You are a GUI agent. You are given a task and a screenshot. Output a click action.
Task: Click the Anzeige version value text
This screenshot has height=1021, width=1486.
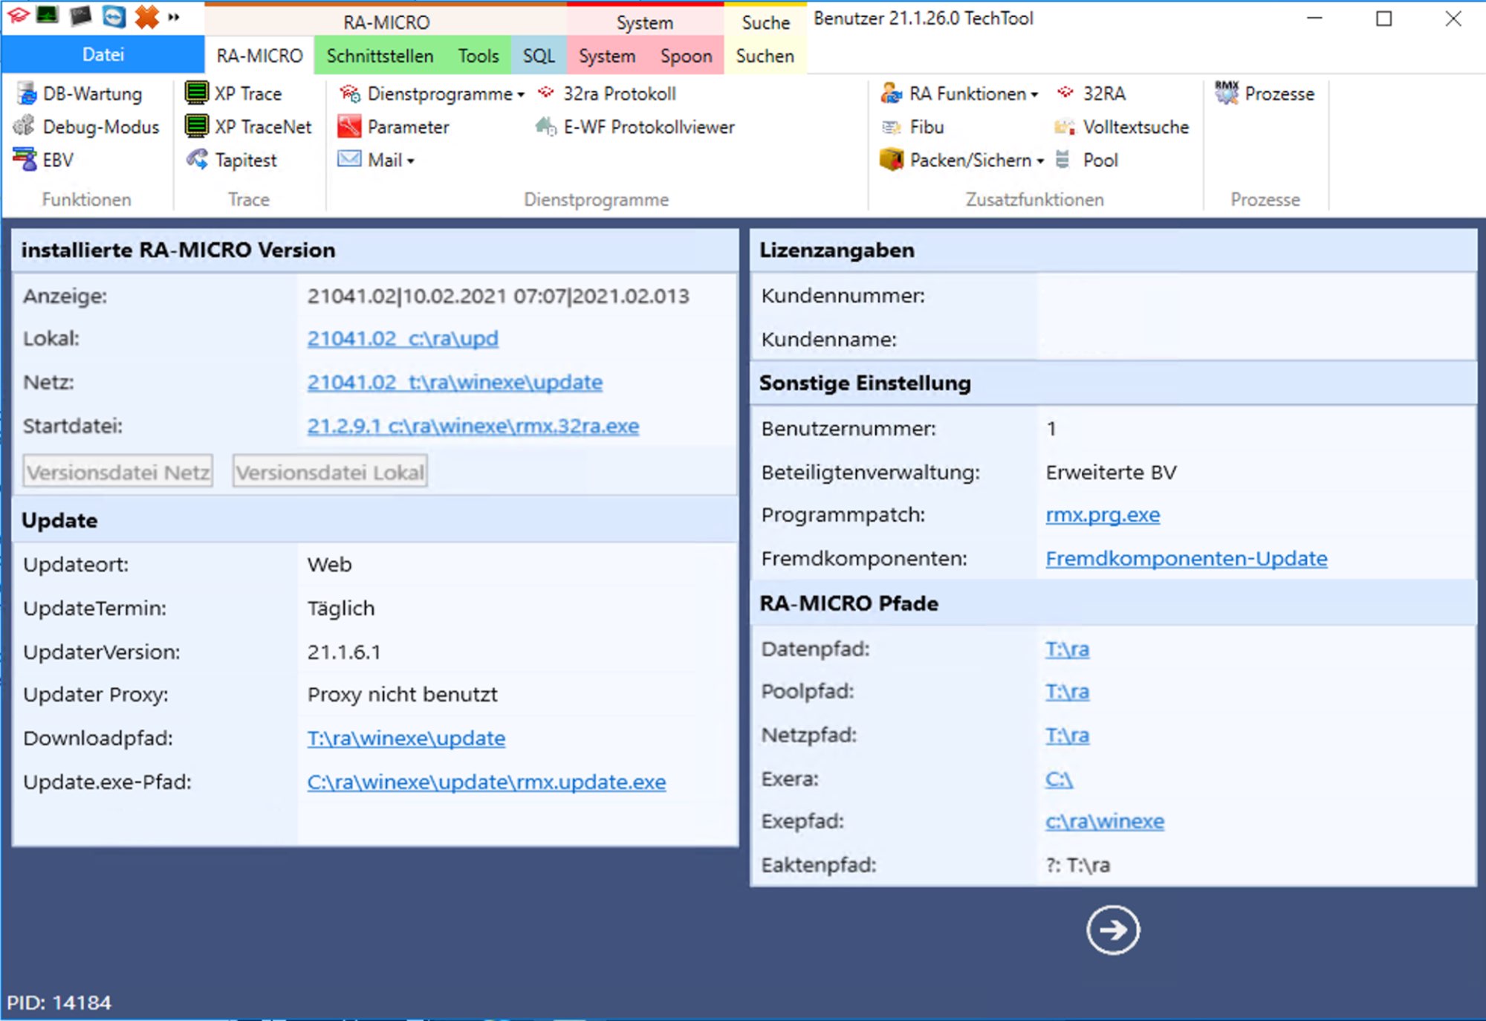[x=499, y=296]
